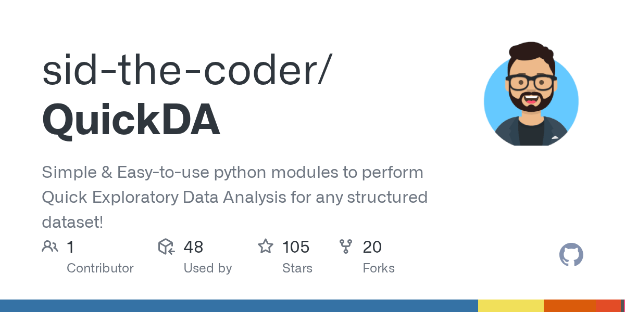
Task: Click the GitHub Octocat logo
Action: (x=571, y=255)
